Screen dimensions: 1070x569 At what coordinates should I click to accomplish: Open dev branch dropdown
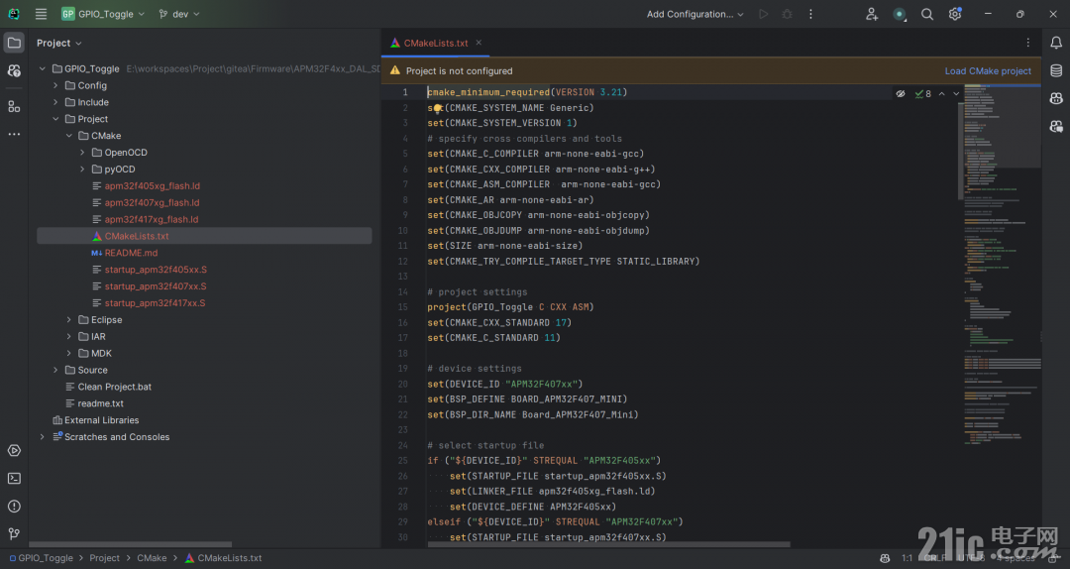pyautogui.click(x=179, y=14)
